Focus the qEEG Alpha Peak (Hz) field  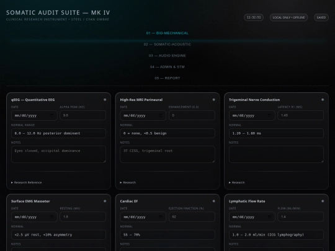(83, 115)
